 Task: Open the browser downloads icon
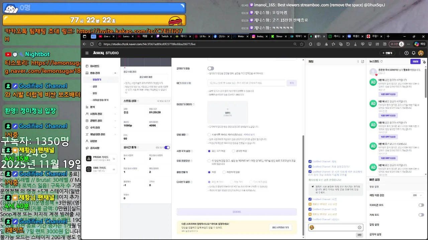(355, 44)
